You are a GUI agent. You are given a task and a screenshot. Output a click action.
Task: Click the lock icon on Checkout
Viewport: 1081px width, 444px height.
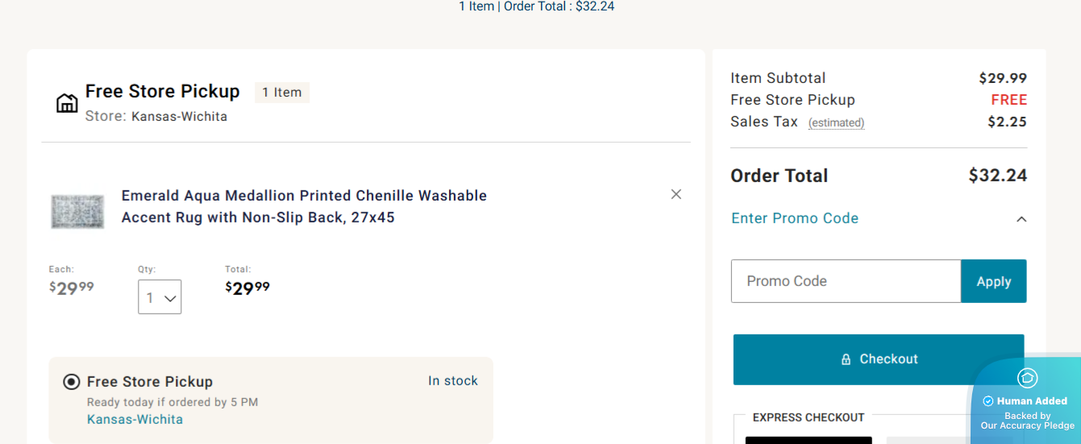tap(846, 359)
